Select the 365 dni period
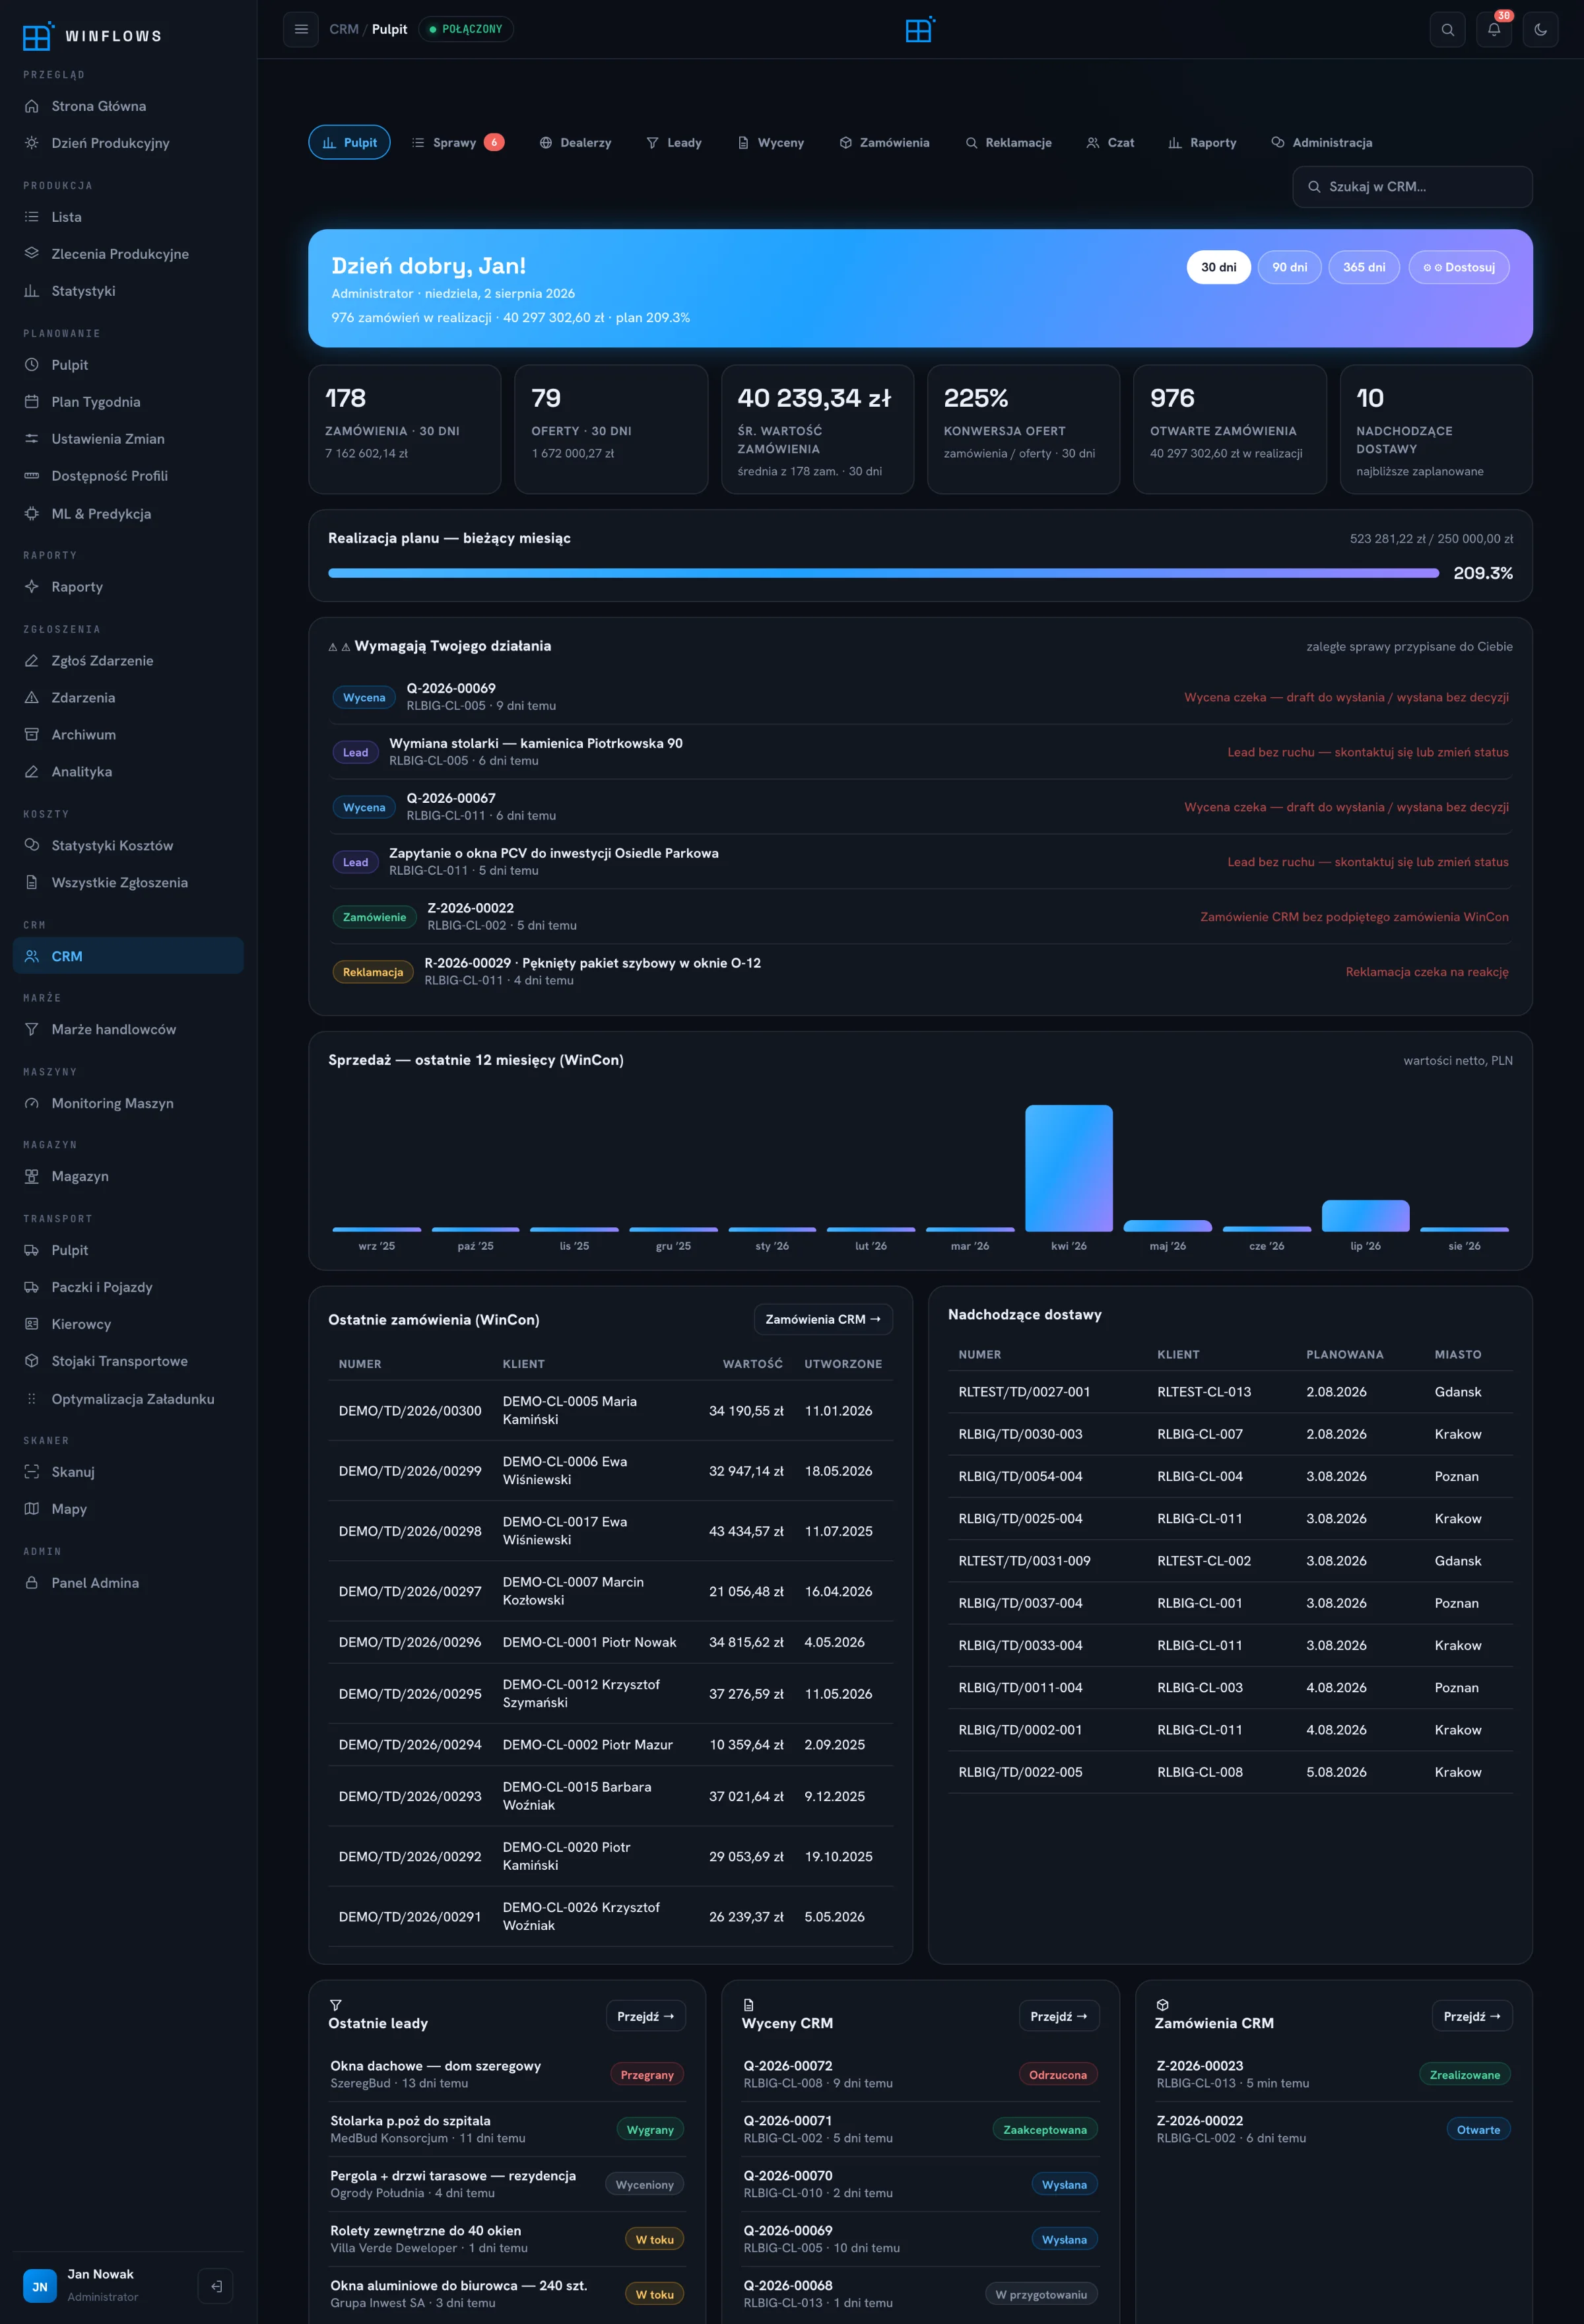1584x2324 pixels. [x=1364, y=268]
